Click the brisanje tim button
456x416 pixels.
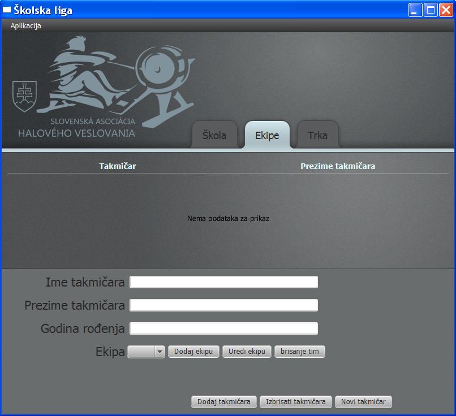click(300, 352)
